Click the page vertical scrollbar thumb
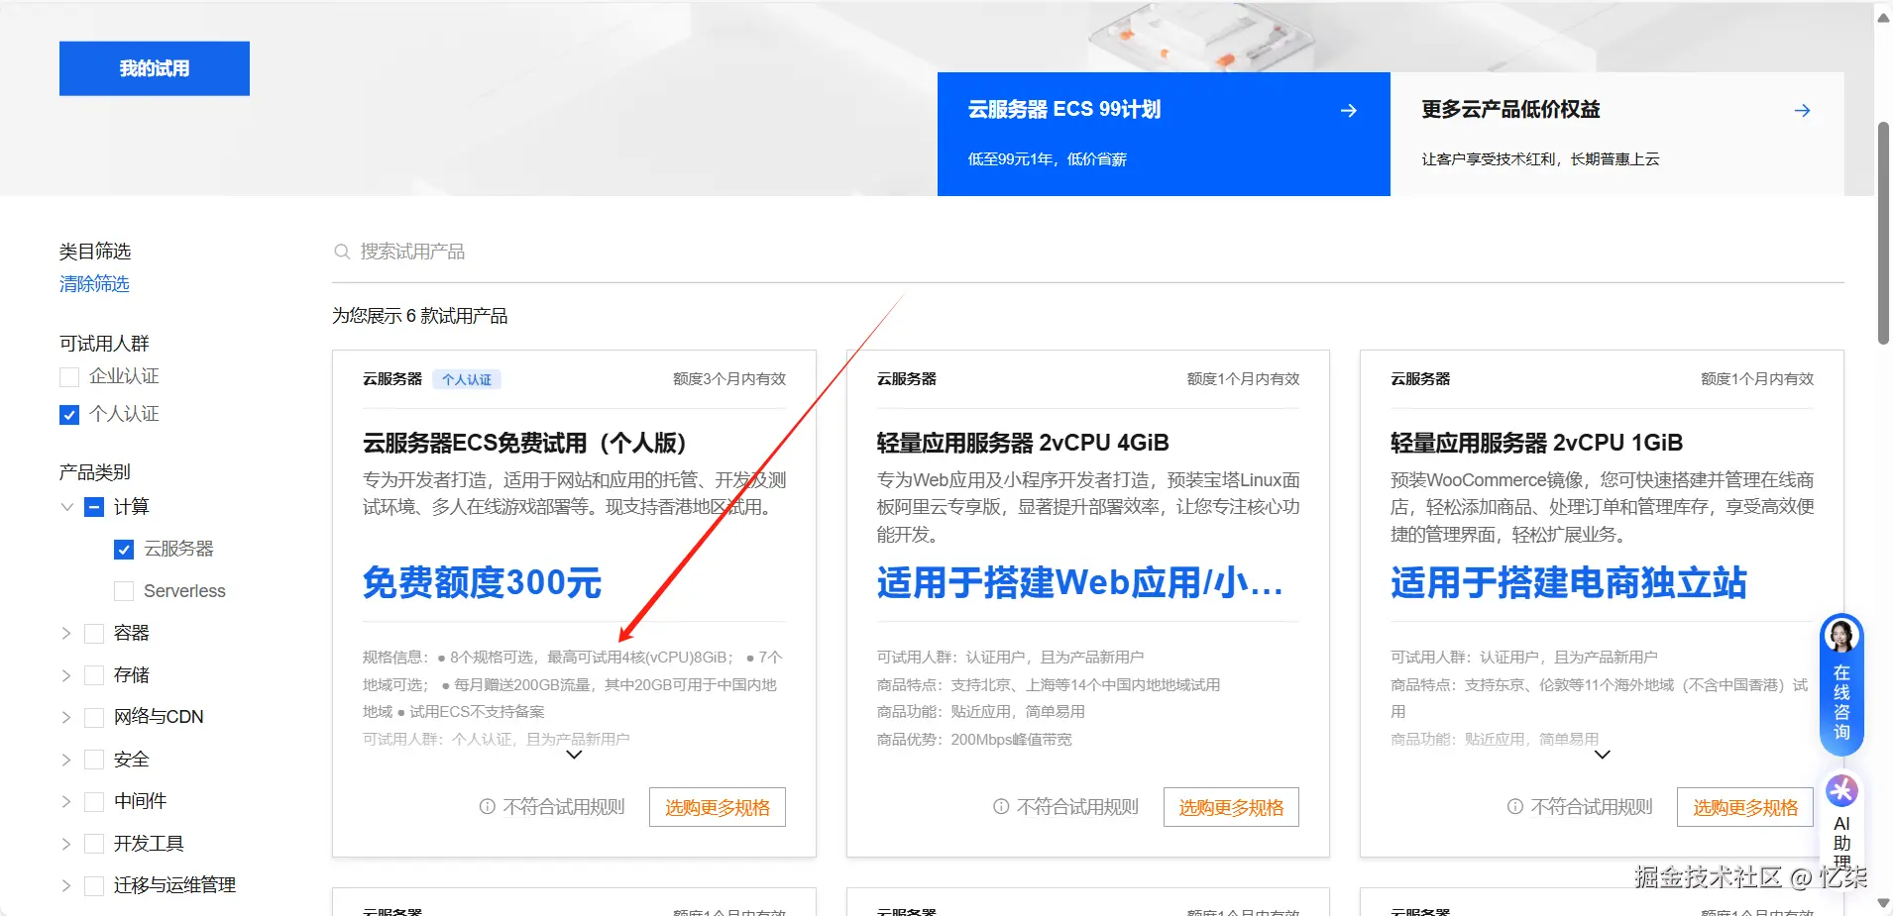This screenshot has height=916, width=1893. tap(1883, 233)
